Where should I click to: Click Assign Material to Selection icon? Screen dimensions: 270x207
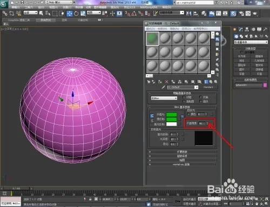[x=160, y=82]
